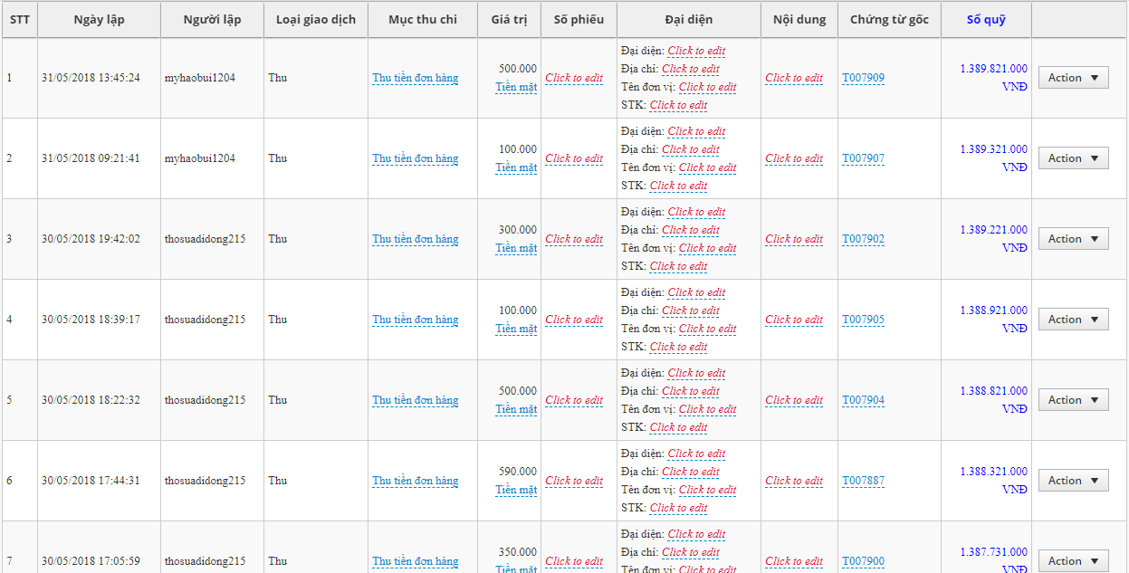Open Action dropdown for row 1
The width and height of the screenshot is (1129, 573).
coord(1073,78)
